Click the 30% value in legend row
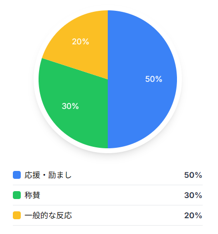This screenshot has height=234, width=218. (193, 195)
